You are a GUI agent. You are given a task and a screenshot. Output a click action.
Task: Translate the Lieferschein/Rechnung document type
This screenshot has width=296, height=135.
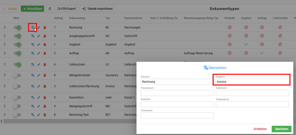coord(33,86)
